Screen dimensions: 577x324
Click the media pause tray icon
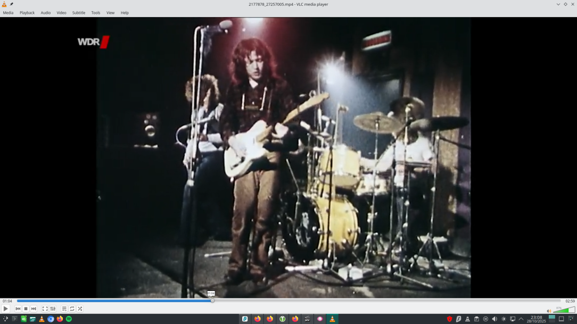click(485, 319)
